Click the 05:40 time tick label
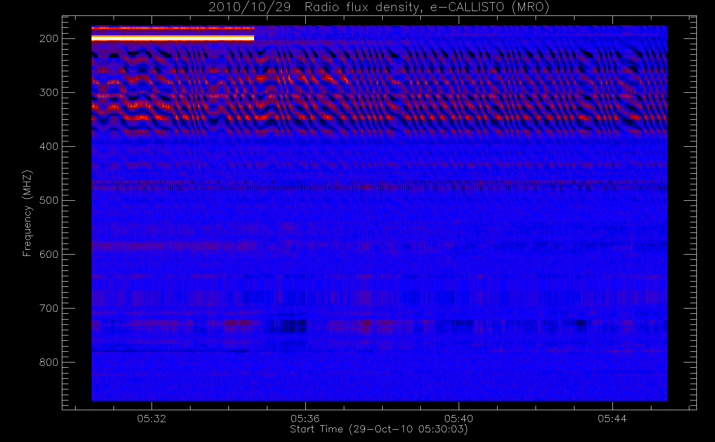Screen dimensions: 715x442 pos(459,418)
